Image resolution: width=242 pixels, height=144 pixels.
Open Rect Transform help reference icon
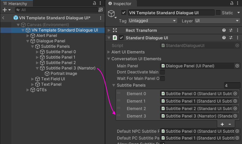pyautogui.click(x=224, y=30)
